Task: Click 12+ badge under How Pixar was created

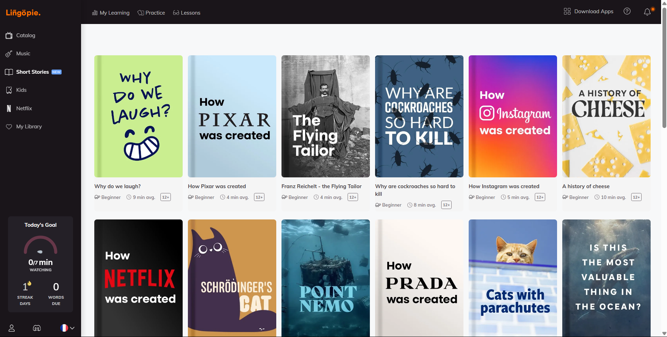Action: (259, 197)
